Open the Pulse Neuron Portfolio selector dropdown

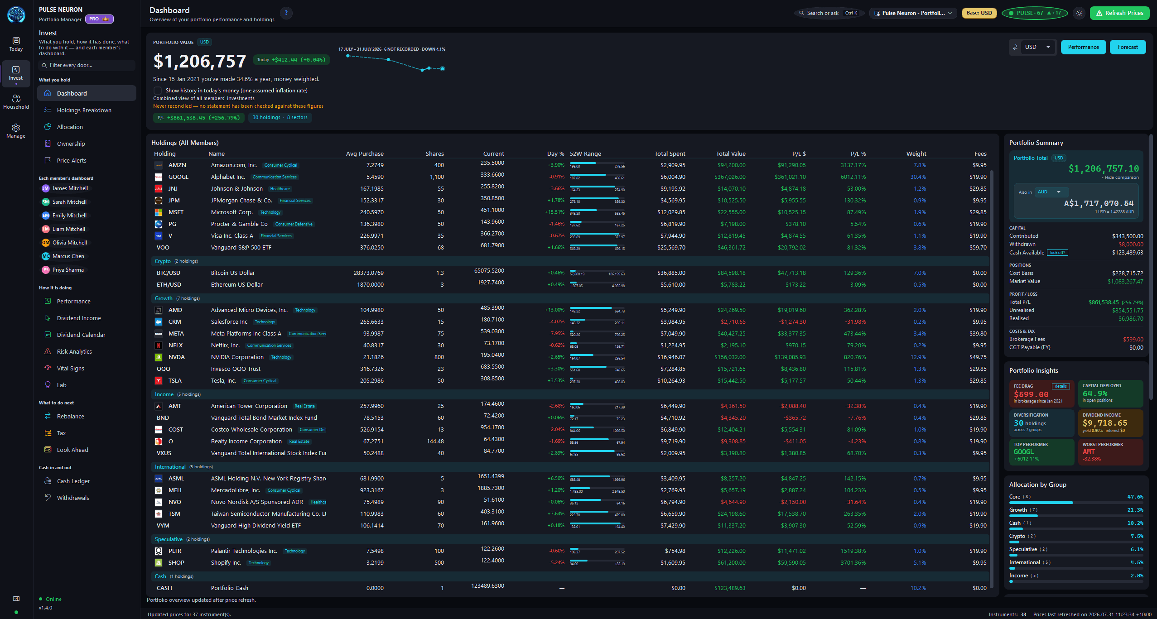click(x=913, y=13)
